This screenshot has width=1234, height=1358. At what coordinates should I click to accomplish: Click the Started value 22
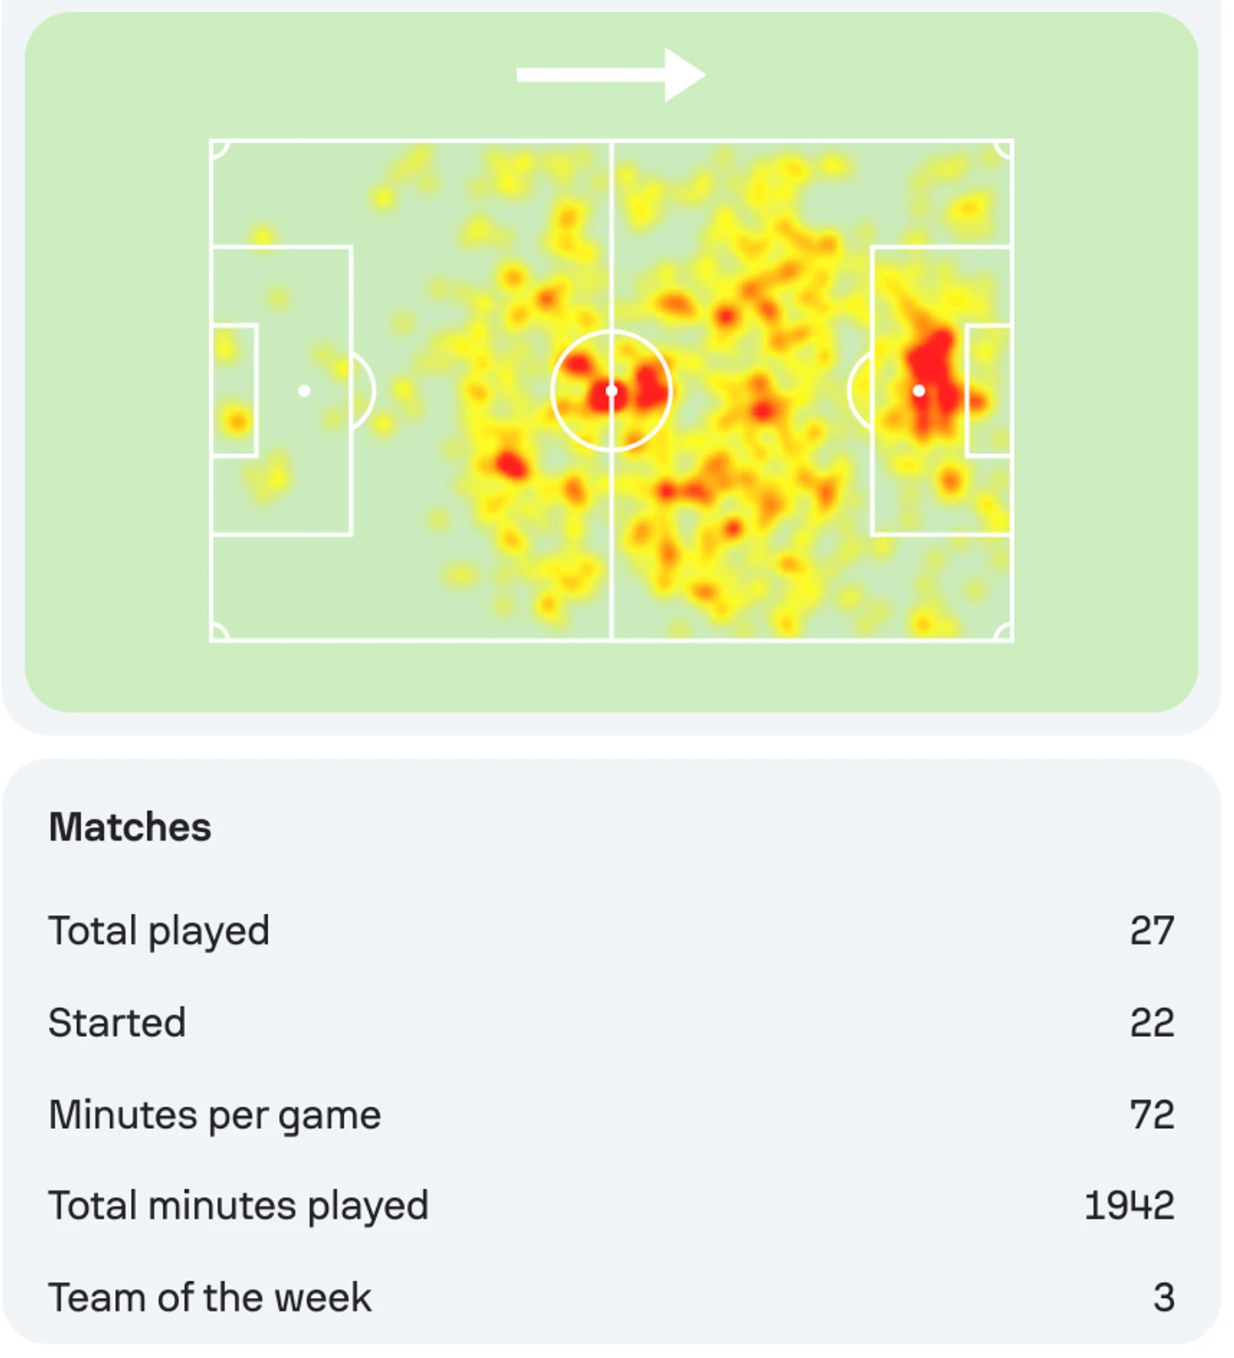[x=1152, y=1022]
